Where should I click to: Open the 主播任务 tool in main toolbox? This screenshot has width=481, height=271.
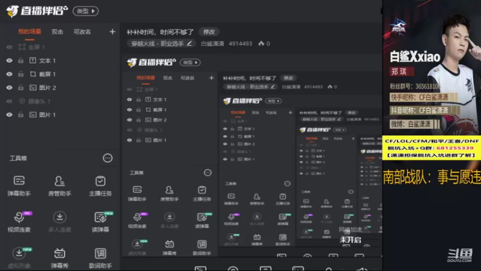tap(100, 185)
